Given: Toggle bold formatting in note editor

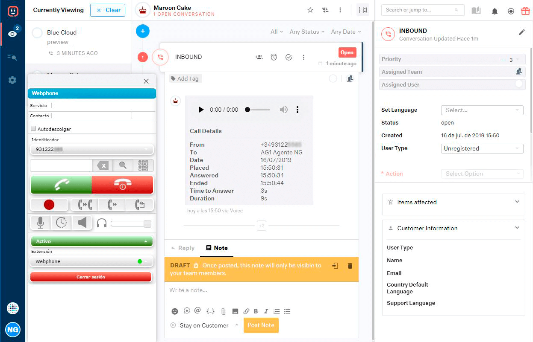Looking at the screenshot, I should [x=256, y=311].
